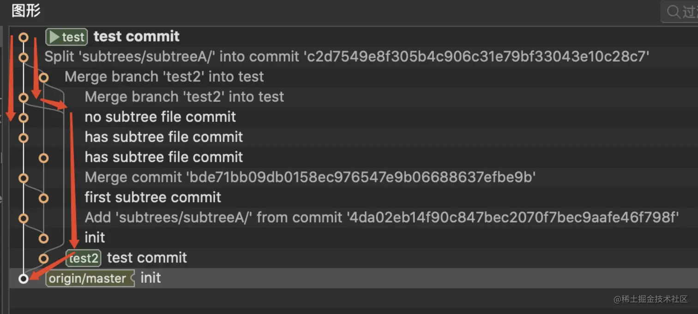This screenshot has height=314, width=698.
Task: Select the 'first subtree commit' entry
Action: point(354,197)
